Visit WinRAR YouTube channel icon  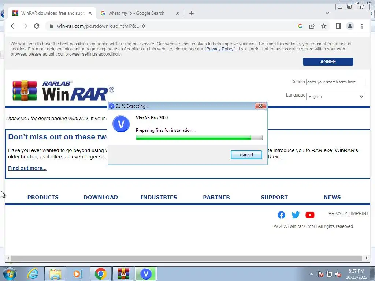[310, 215]
